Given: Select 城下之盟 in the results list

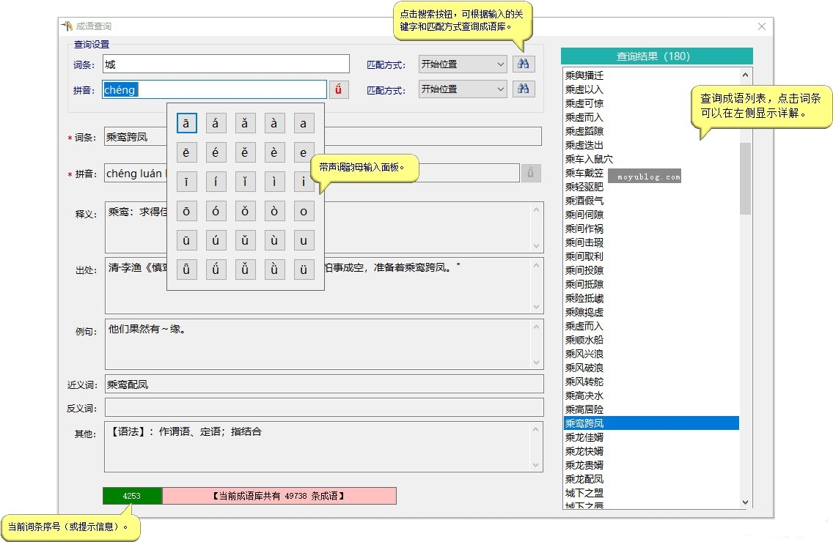Looking at the screenshot, I should 651,493.
